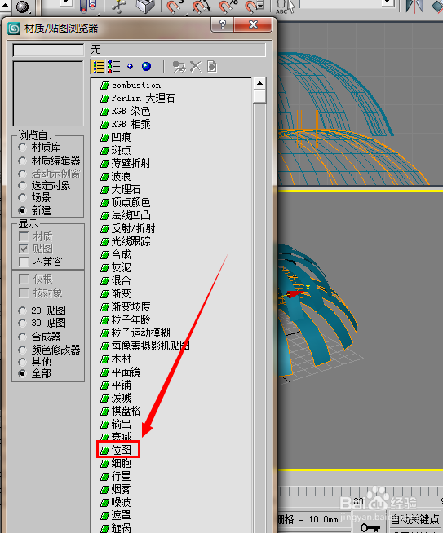The image size is (443, 533).
Task: Click the key icon beside the grid readout
Action: point(370,527)
